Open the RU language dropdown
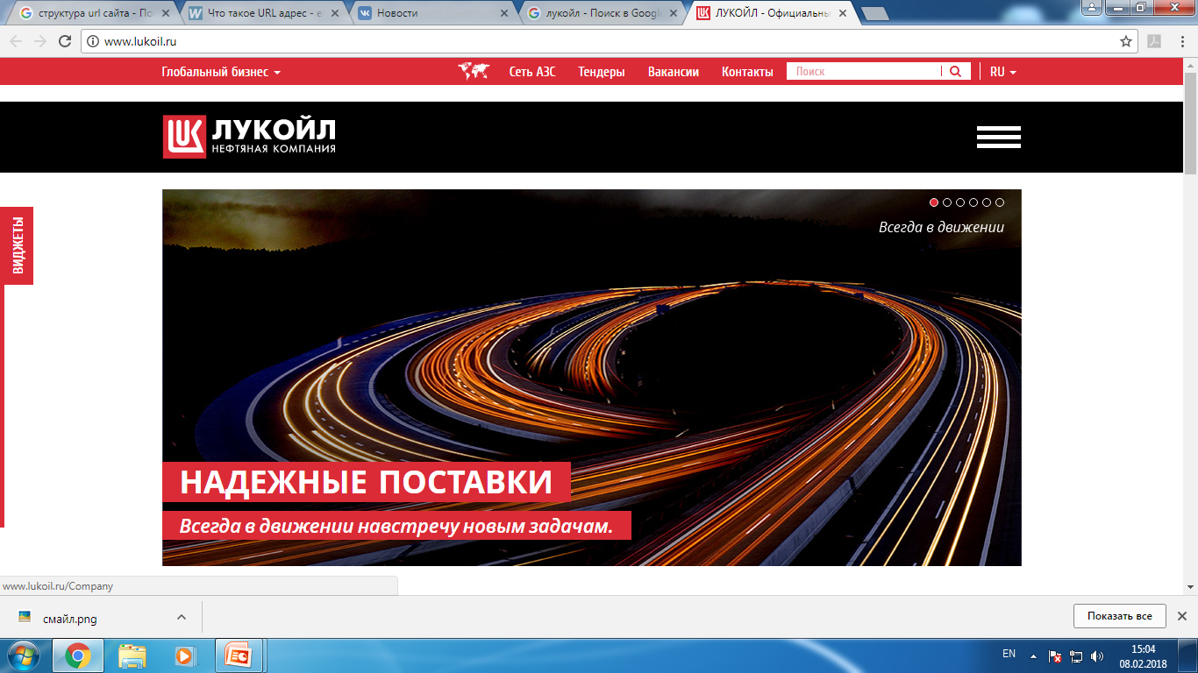1198x673 pixels. [x=1002, y=72]
